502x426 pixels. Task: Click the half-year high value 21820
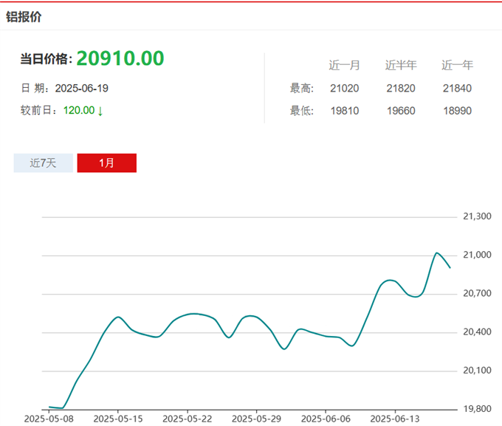pyautogui.click(x=400, y=89)
